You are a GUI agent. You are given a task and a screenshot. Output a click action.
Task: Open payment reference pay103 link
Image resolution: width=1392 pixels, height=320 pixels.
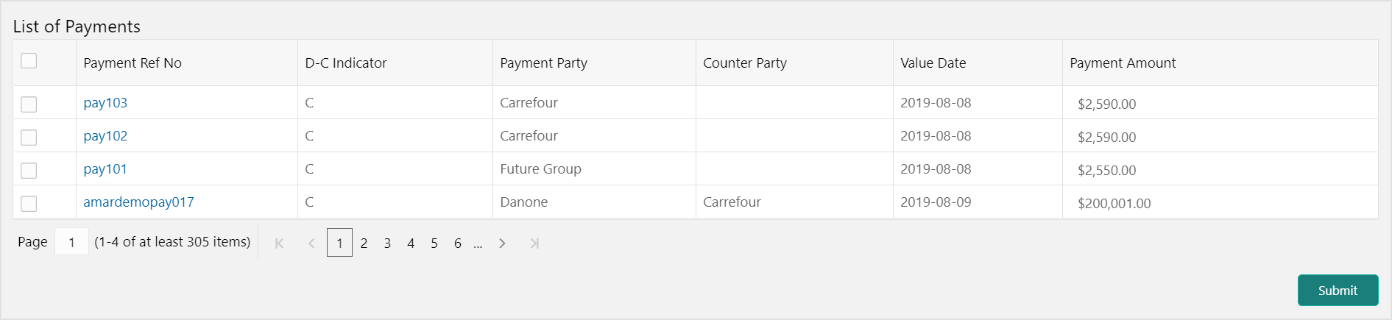(x=105, y=103)
